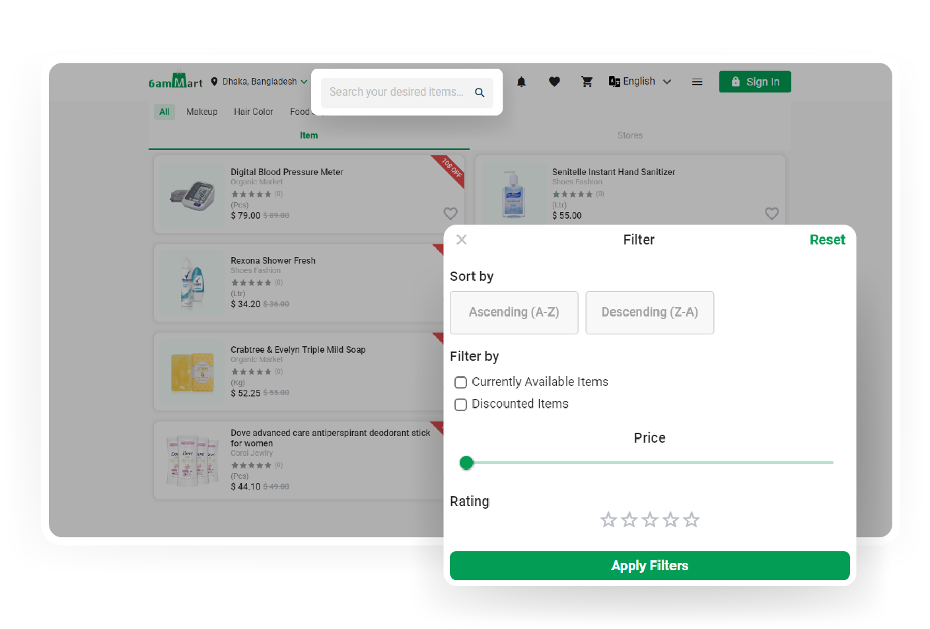
Task: Select the fifth rating star
Action: (x=691, y=520)
